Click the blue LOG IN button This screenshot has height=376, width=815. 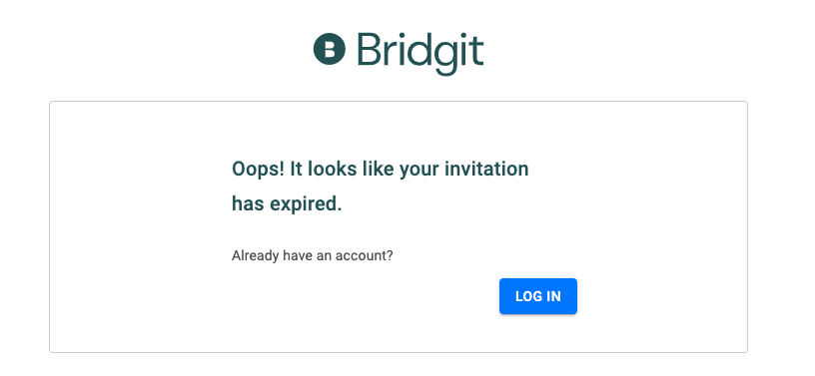538,296
